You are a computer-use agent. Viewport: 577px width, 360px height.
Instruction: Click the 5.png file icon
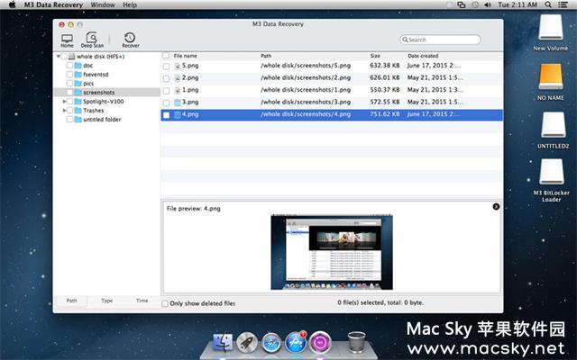coord(178,66)
